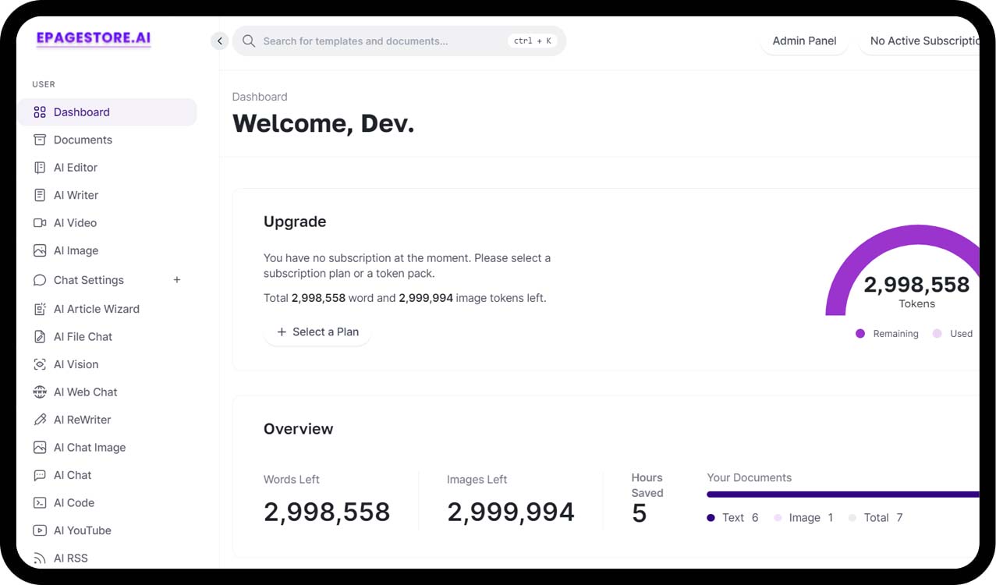The height and width of the screenshot is (585, 996).
Task: Open the AI Web Chat tool
Action: (86, 392)
